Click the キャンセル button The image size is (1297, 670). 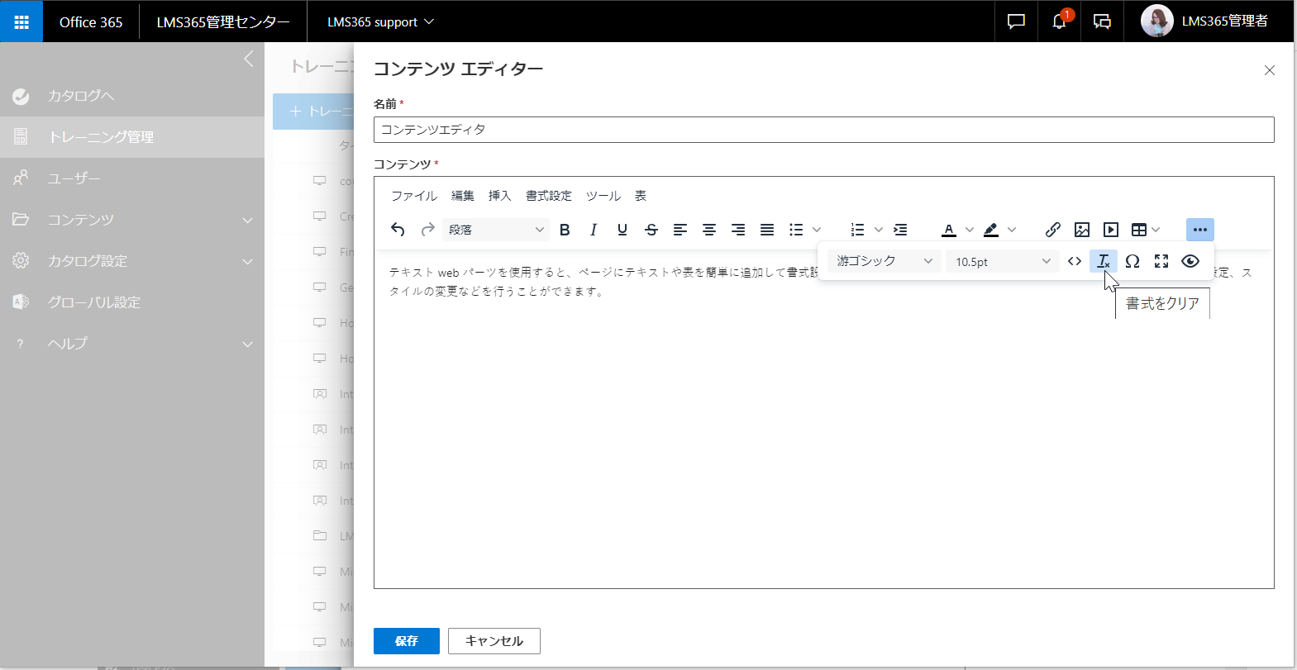coord(494,641)
